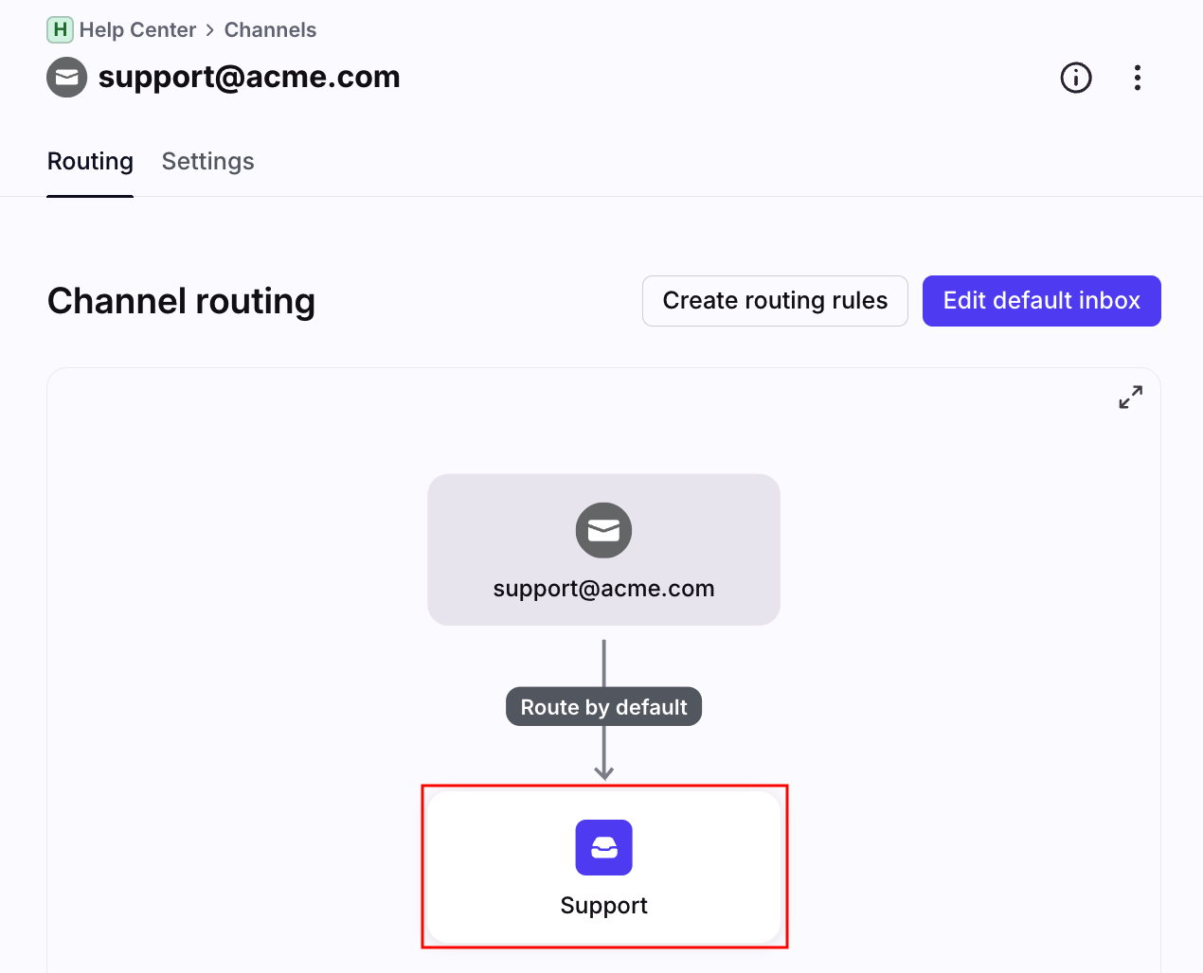
Task: Click the purple Support inbox icon
Action: tap(603, 847)
